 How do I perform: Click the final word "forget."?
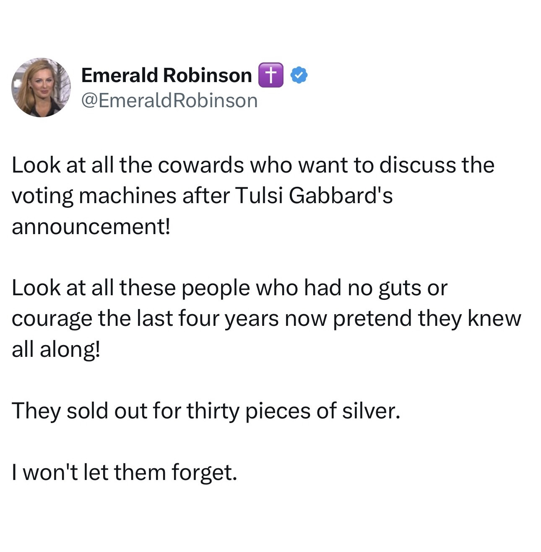204,472
